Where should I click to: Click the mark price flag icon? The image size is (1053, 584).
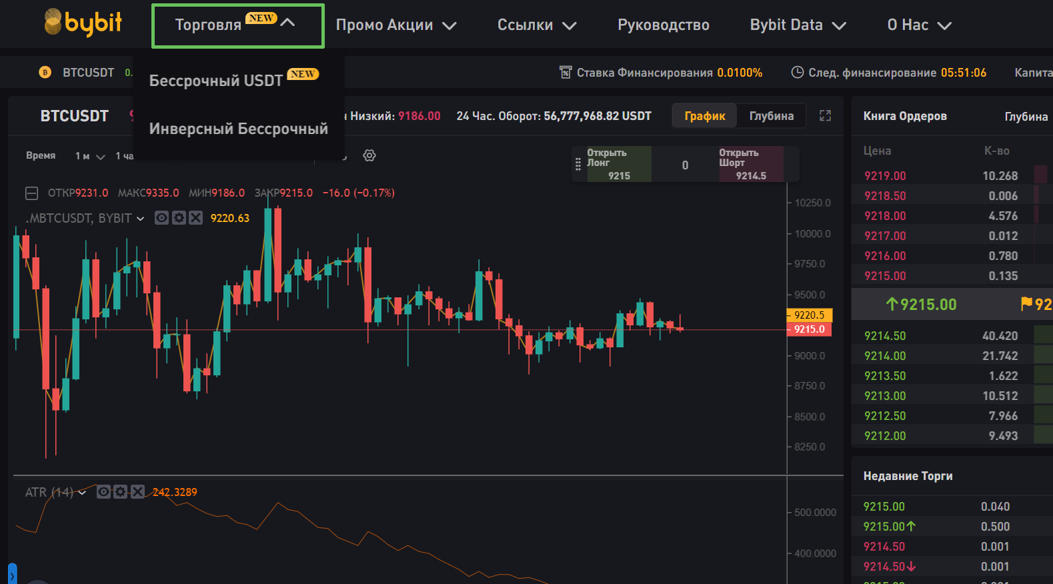[1026, 304]
